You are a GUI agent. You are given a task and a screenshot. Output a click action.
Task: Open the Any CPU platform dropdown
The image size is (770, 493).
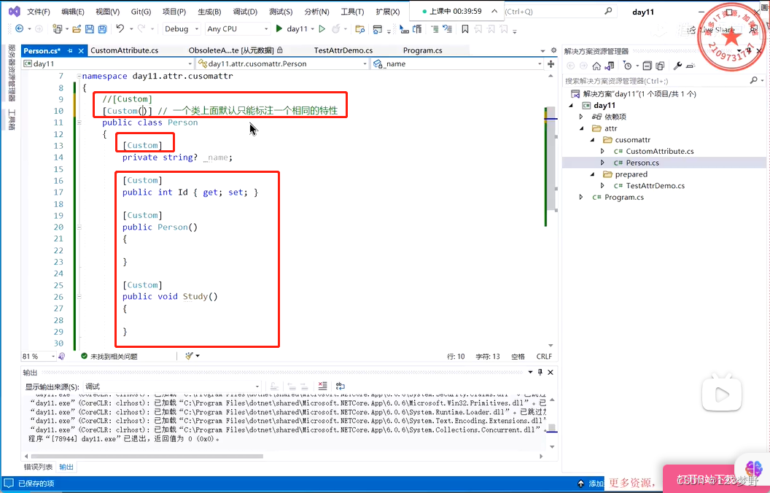tap(237, 29)
